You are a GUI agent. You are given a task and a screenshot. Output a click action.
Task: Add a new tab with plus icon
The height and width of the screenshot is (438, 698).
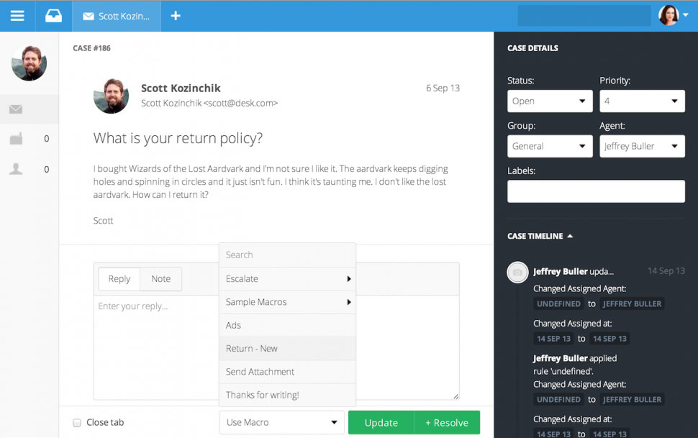pos(176,16)
